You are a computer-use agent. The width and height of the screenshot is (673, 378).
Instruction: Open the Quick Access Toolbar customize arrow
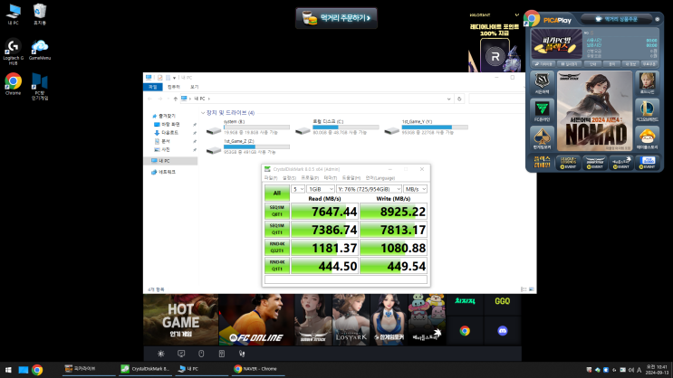[x=174, y=78]
